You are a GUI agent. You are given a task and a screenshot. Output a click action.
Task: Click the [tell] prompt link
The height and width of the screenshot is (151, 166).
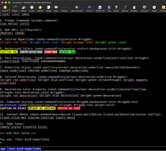click(x=25, y=24)
